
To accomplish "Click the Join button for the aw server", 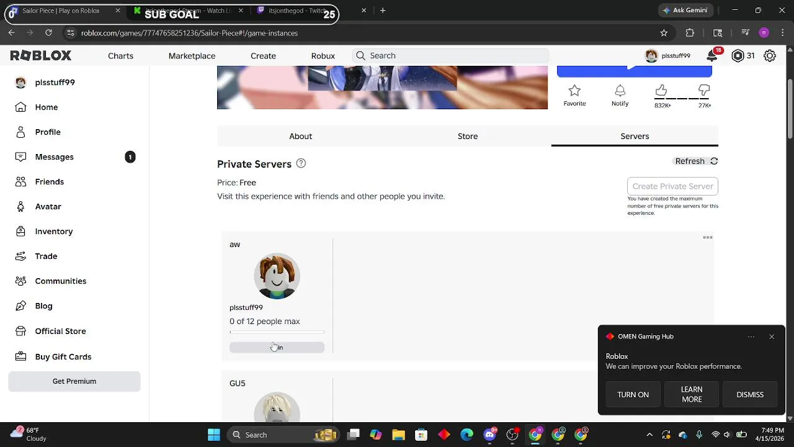I will pos(277,348).
